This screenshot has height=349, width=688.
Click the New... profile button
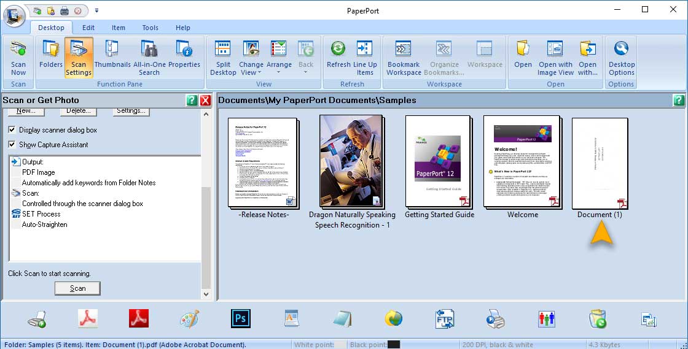pos(26,111)
